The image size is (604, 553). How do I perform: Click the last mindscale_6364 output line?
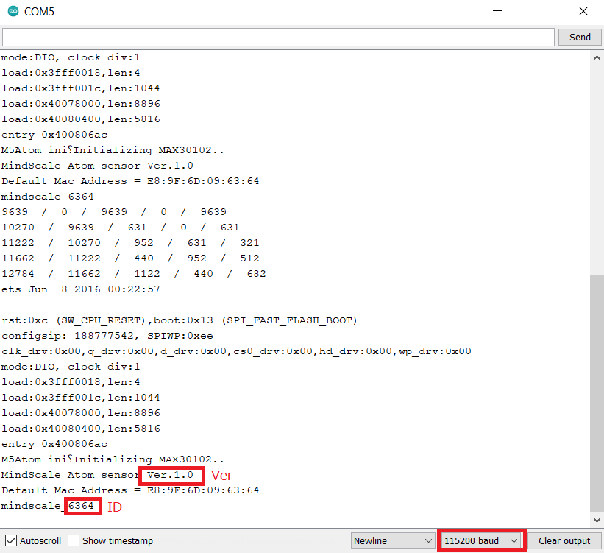click(48, 506)
